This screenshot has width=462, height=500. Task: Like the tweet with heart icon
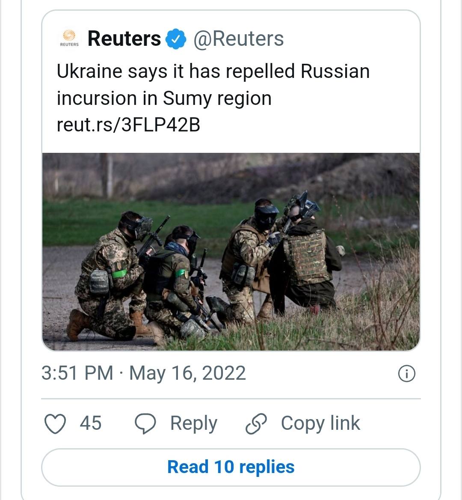(x=55, y=424)
